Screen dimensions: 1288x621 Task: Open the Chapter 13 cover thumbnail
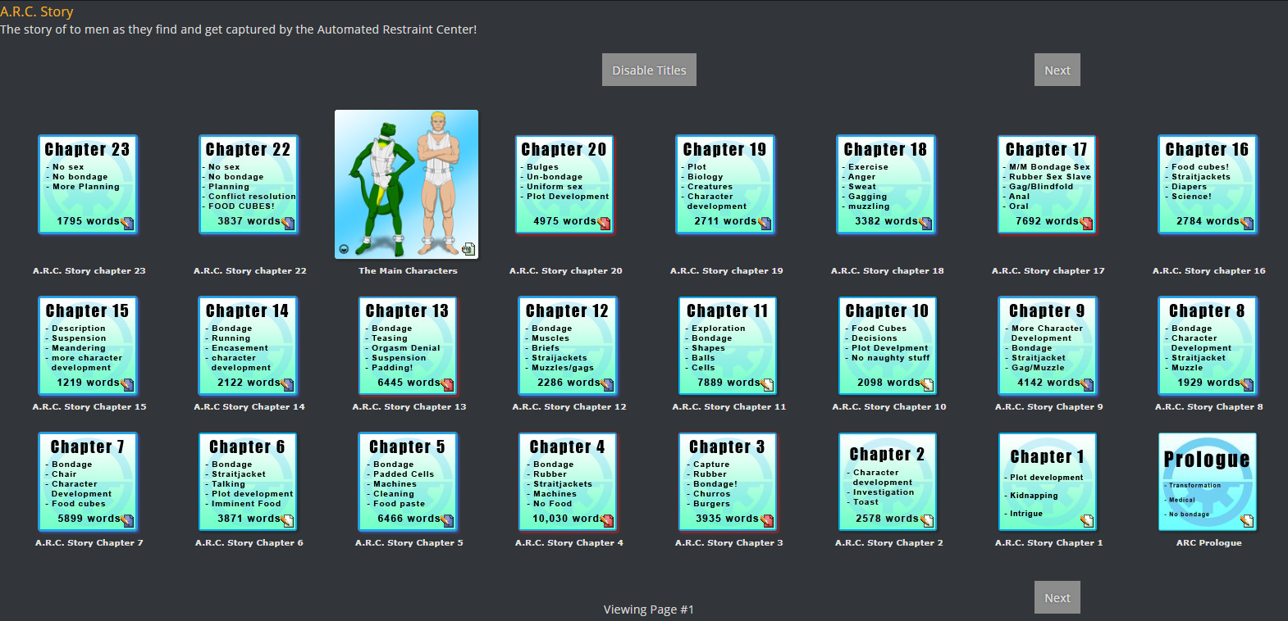[408, 346]
